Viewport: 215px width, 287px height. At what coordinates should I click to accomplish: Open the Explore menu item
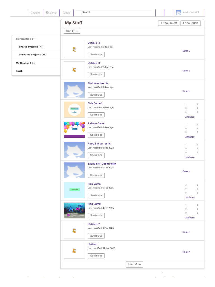pos(51,13)
